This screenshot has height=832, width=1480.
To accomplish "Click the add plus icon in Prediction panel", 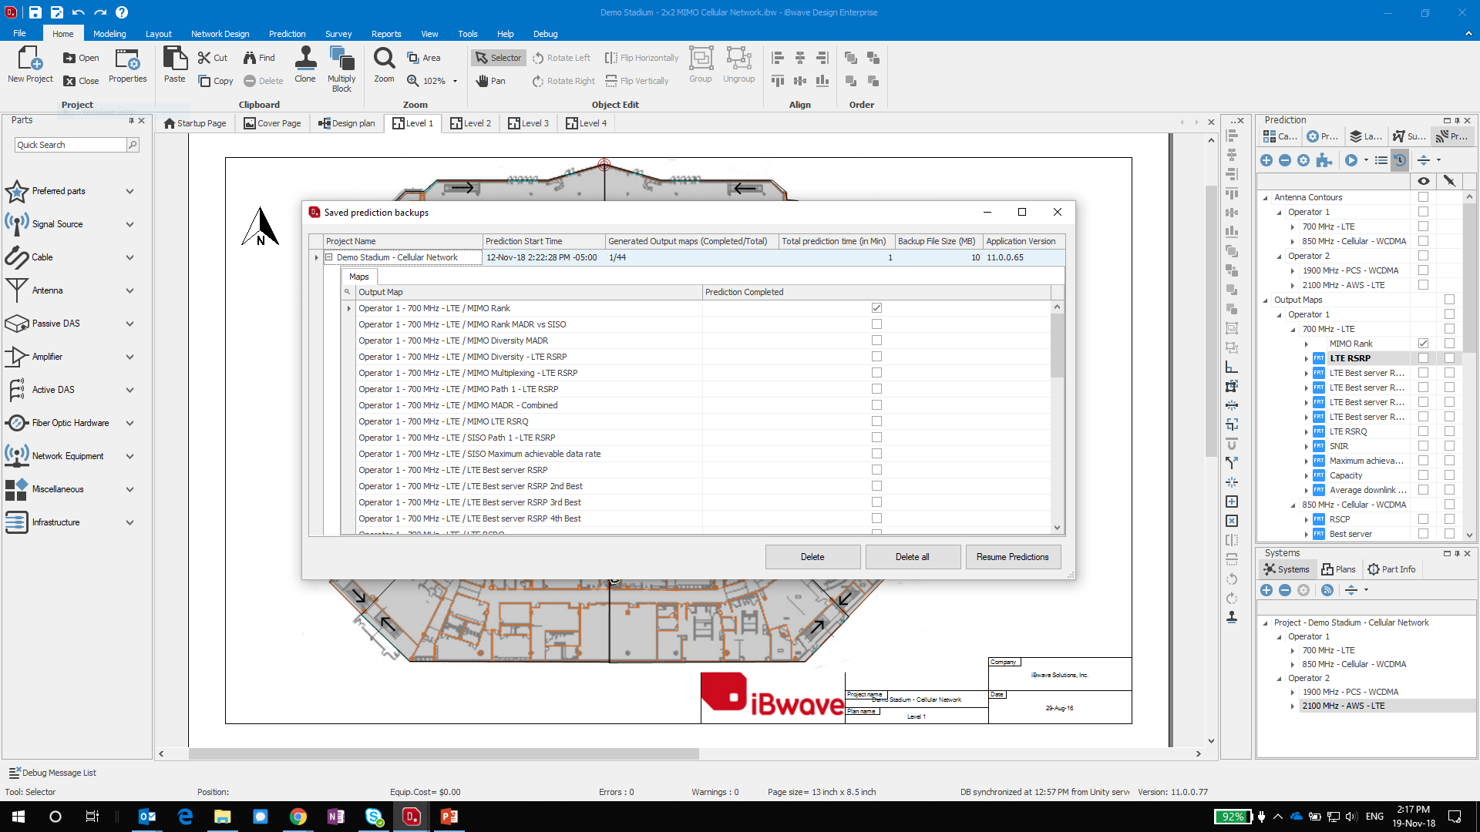I will [x=1266, y=160].
